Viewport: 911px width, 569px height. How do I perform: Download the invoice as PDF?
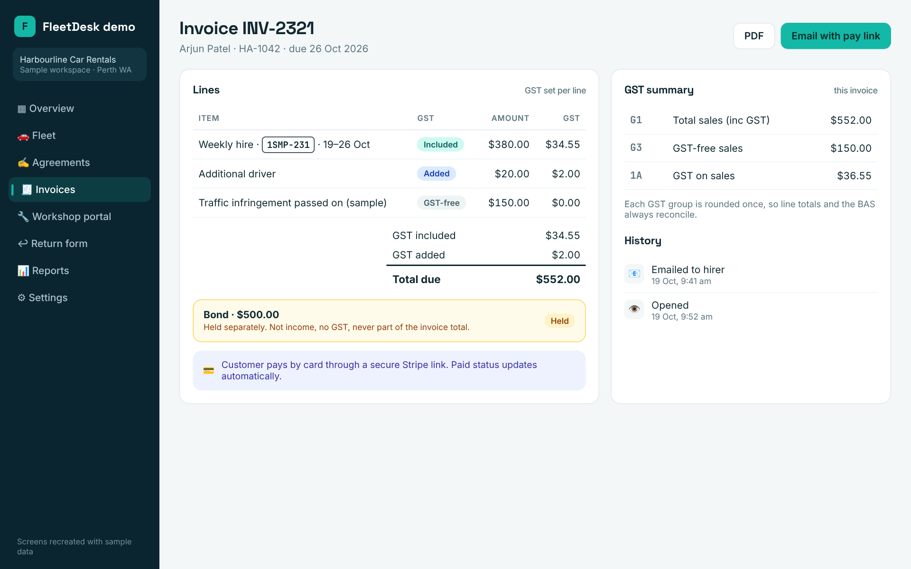pyautogui.click(x=753, y=36)
